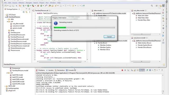Select the allen.model editor tab
169x95 pixels.
pos(98,11)
